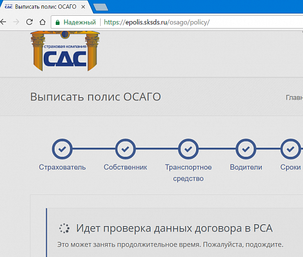Select the Транспортное средство step circle

coord(188,149)
